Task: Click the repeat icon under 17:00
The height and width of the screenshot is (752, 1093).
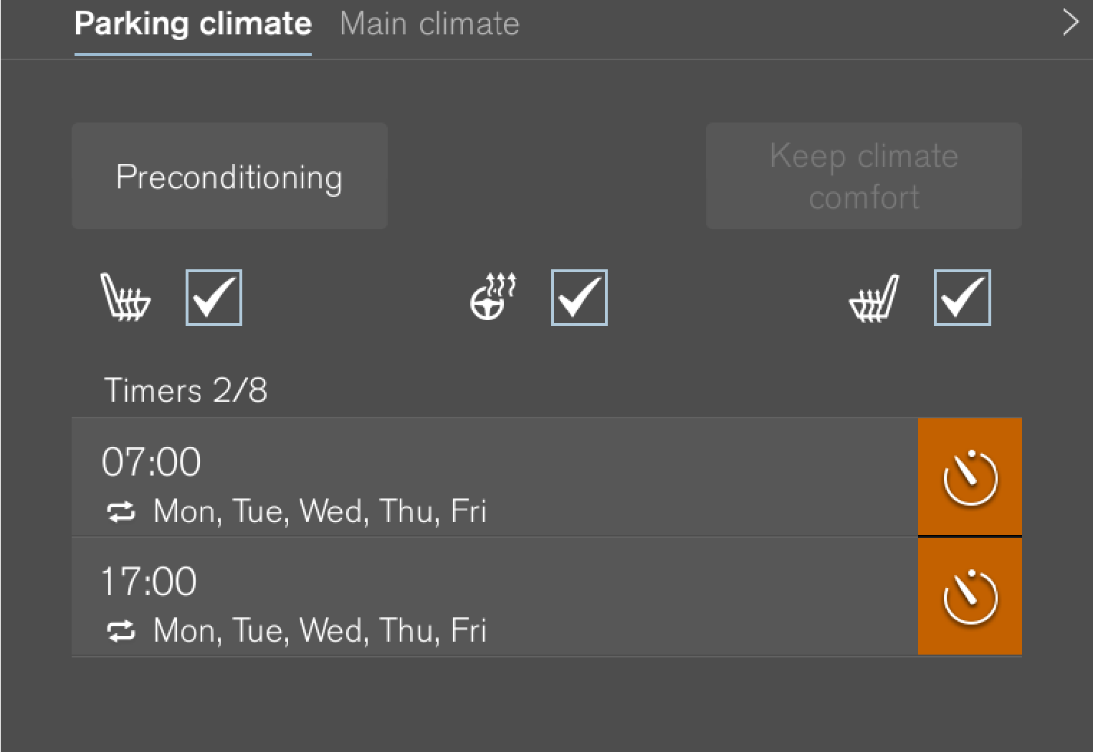Action: tap(121, 631)
